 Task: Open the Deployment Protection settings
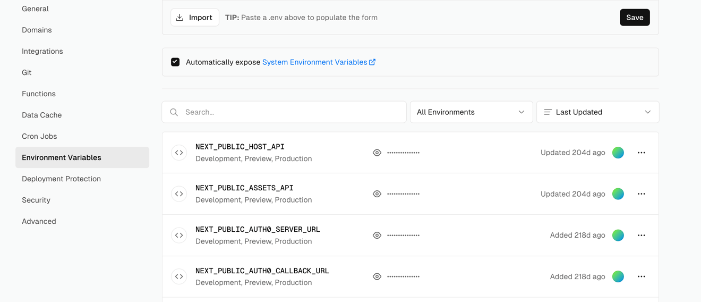tap(61, 179)
